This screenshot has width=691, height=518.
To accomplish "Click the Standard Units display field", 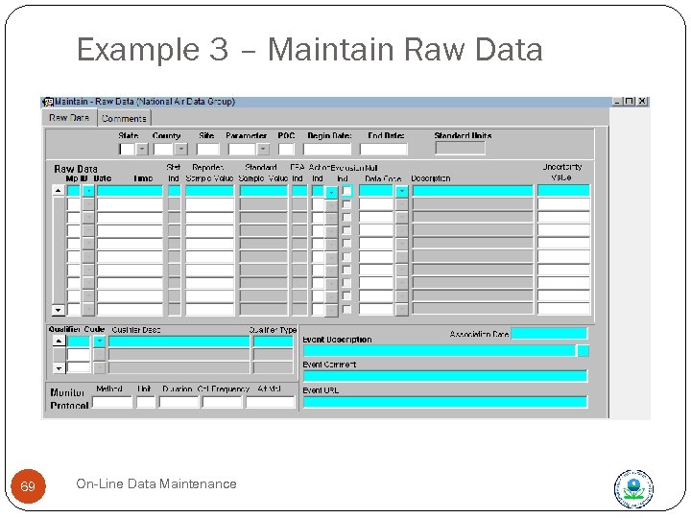I will (460, 148).
